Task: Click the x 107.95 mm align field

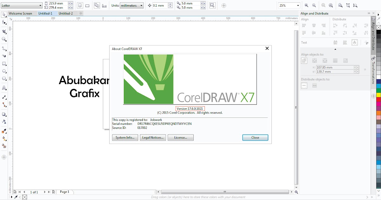Action: [x=335, y=67]
